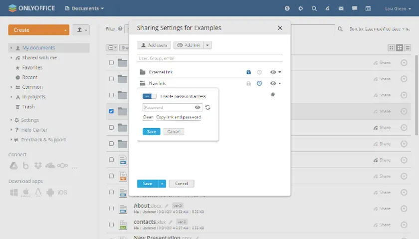The height and width of the screenshot is (239, 419).
Task: Click the lock icon for External link
Action: (x=248, y=72)
